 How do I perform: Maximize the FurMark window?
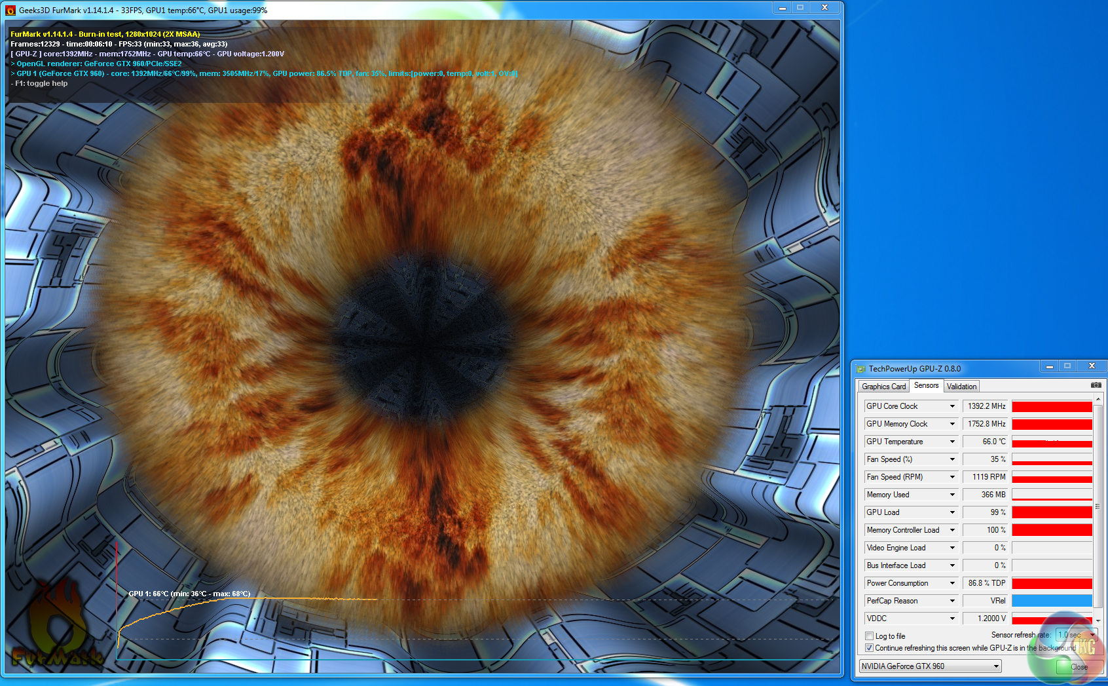click(800, 8)
